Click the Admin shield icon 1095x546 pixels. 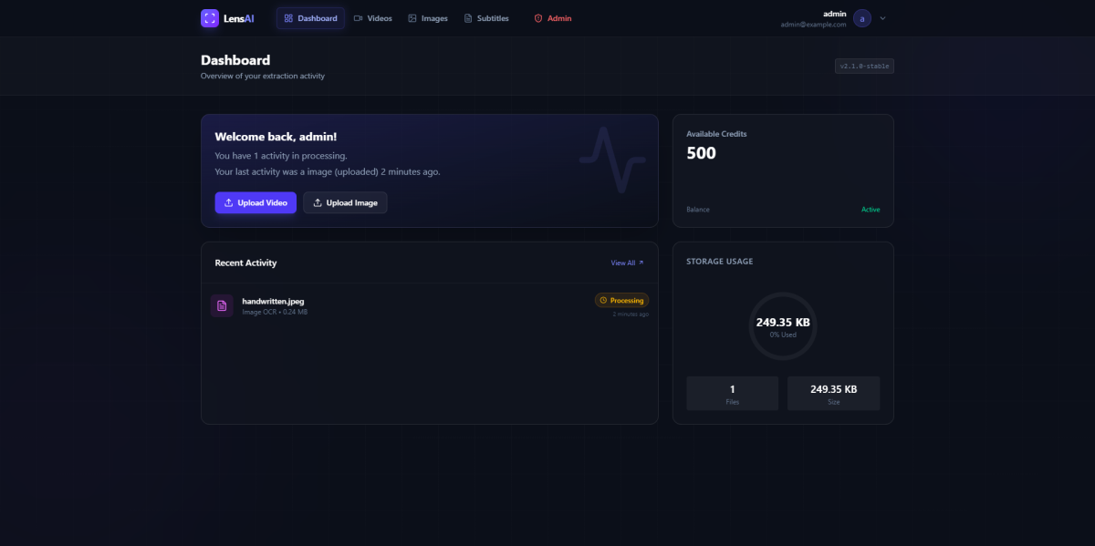(538, 18)
